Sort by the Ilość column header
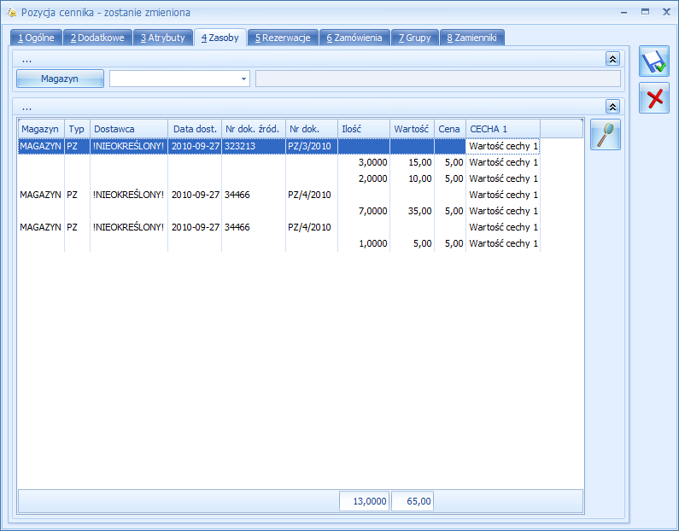The width and height of the screenshot is (679, 531). (364, 129)
